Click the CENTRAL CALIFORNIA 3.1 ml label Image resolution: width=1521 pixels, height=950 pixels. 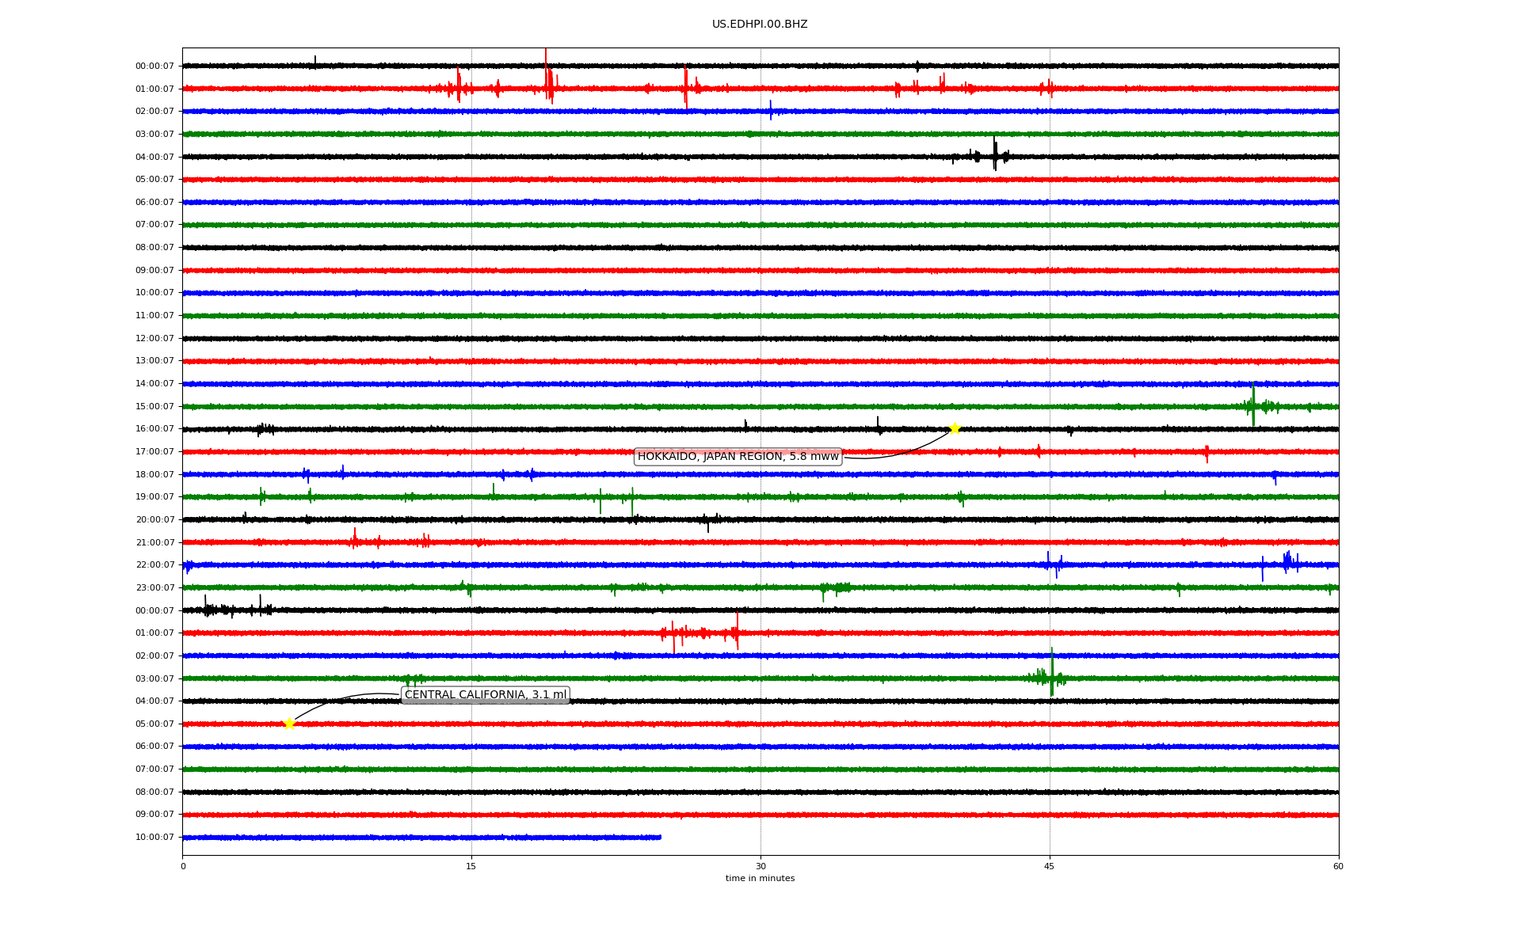point(486,695)
